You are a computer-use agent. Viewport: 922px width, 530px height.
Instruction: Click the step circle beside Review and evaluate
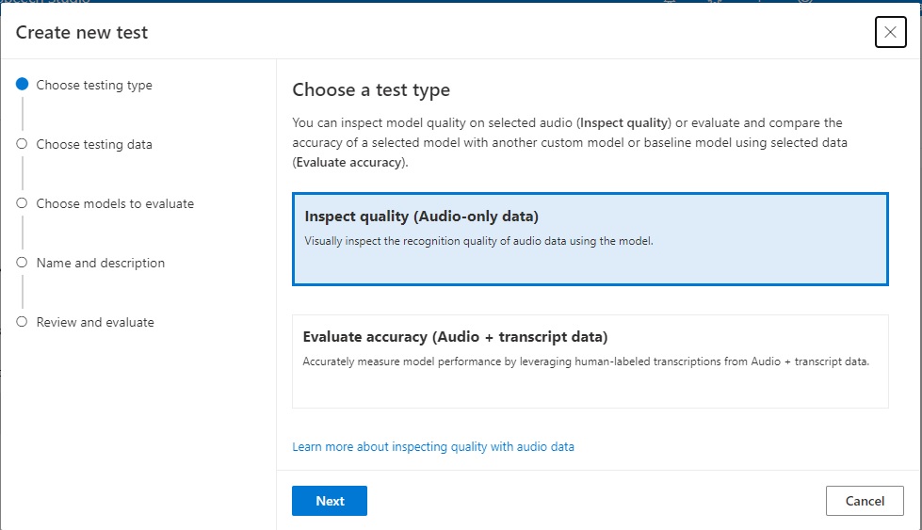tap(22, 322)
